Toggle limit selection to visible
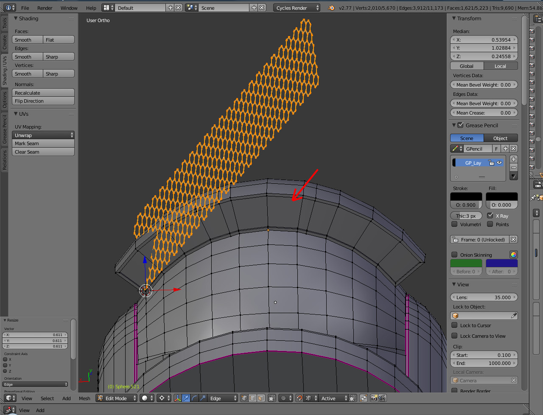 [272, 398]
